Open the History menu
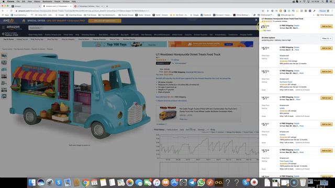This screenshot has height=188, width=335. point(37,1)
